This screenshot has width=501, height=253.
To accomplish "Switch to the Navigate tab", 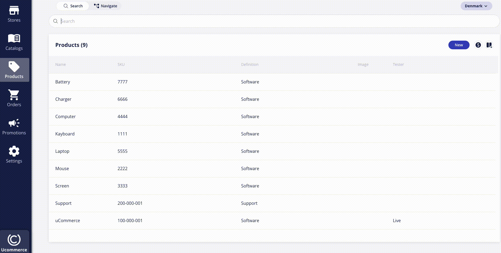I will point(106,6).
